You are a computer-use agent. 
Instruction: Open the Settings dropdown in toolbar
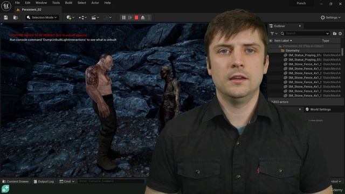tap(330, 17)
